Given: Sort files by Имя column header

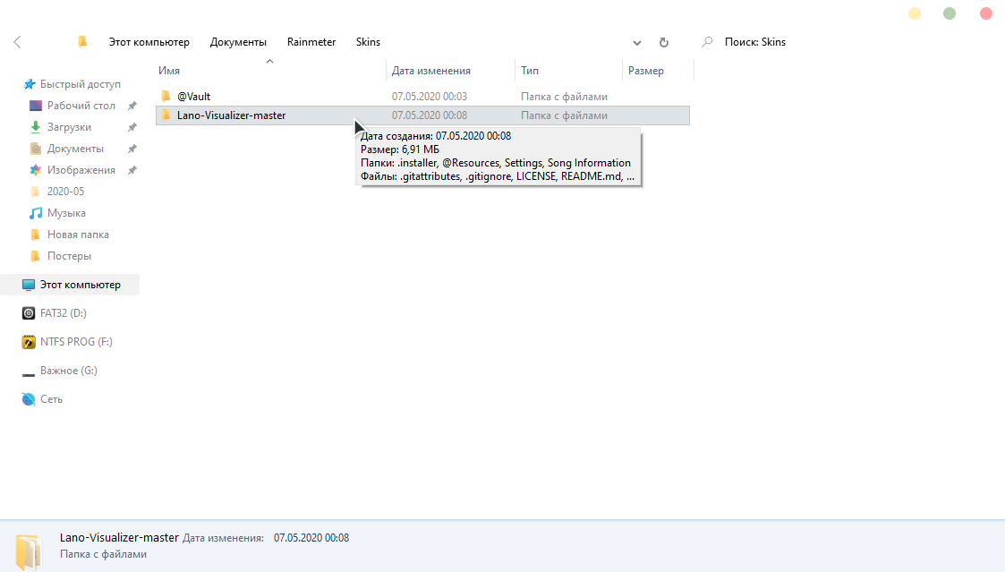Looking at the screenshot, I should 169,71.
